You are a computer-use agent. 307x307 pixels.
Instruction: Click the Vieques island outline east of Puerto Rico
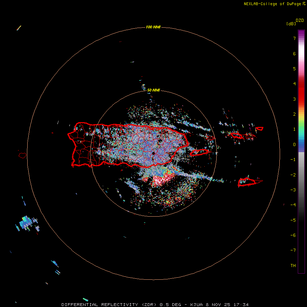199,152
